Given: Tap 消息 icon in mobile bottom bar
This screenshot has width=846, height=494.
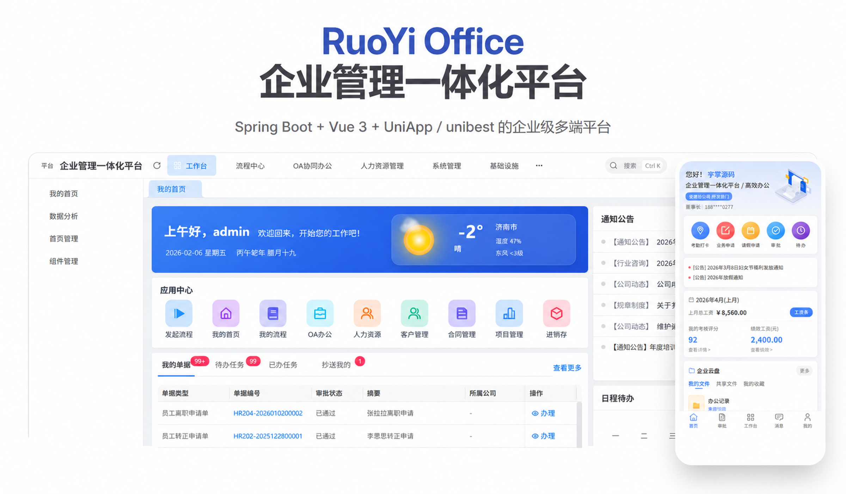Looking at the screenshot, I should click(779, 418).
